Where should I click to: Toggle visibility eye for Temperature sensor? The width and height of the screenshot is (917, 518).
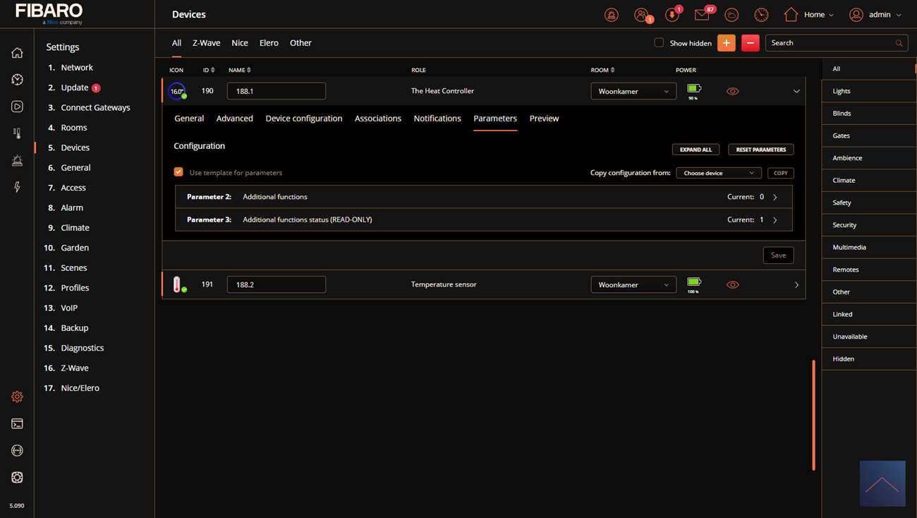pos(732,284)
